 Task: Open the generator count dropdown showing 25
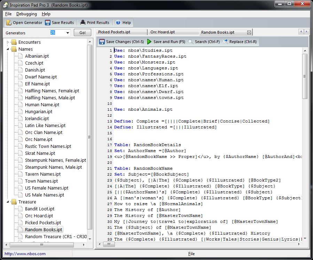pyautogui.click(x=68, y=33)
